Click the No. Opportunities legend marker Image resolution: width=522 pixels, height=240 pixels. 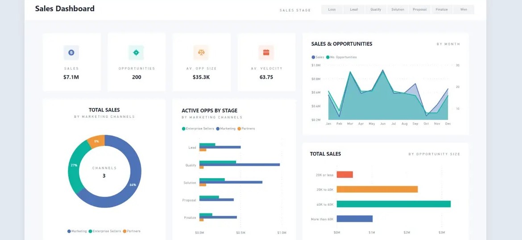pos(328,57)
